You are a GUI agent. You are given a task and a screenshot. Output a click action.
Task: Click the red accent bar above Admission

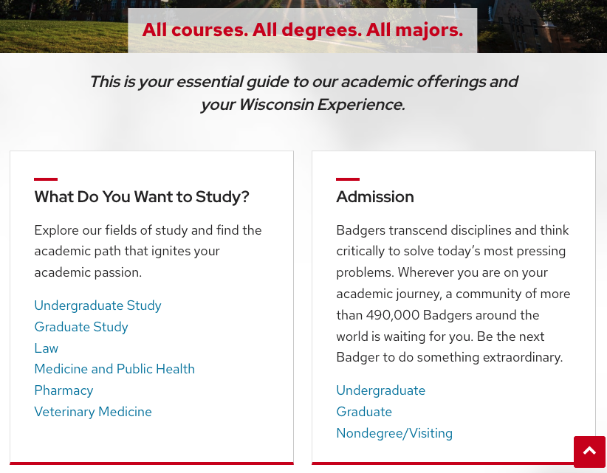click(348, 179)
